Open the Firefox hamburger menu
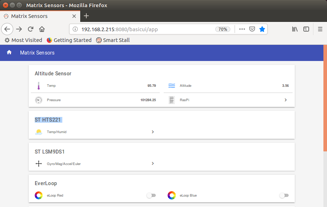The image size is (327, 207). pos(320,29)
